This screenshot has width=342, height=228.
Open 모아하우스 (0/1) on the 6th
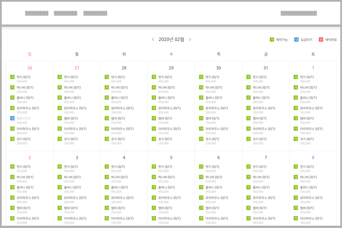point(217,198)
